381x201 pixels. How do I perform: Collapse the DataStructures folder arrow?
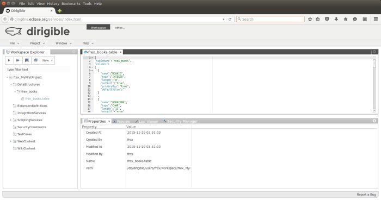pyautogui.click(x=11, y=85)
